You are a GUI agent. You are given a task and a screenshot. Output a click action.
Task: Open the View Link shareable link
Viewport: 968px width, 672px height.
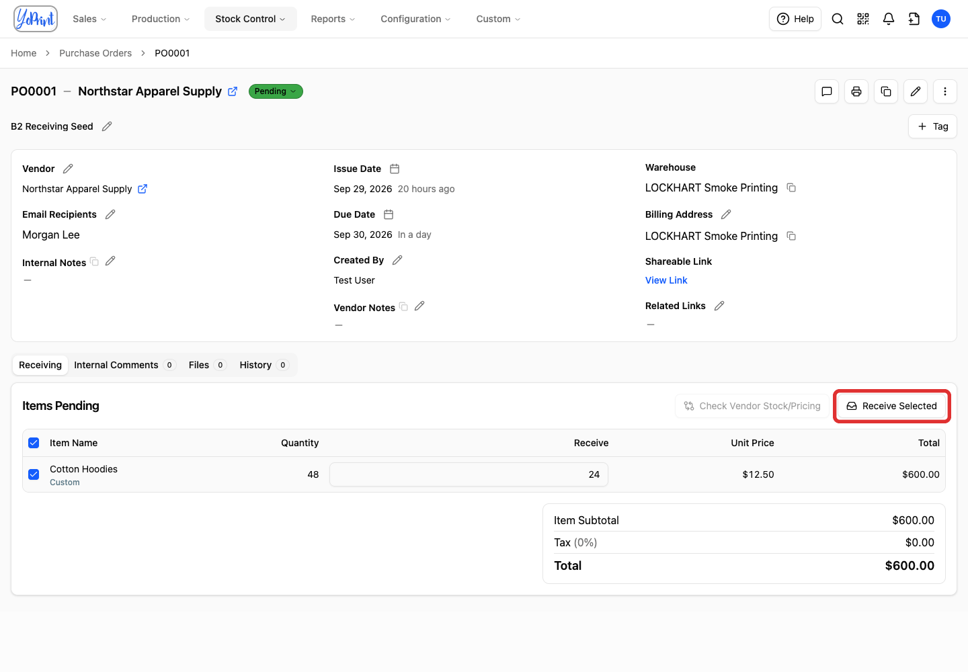666,280
